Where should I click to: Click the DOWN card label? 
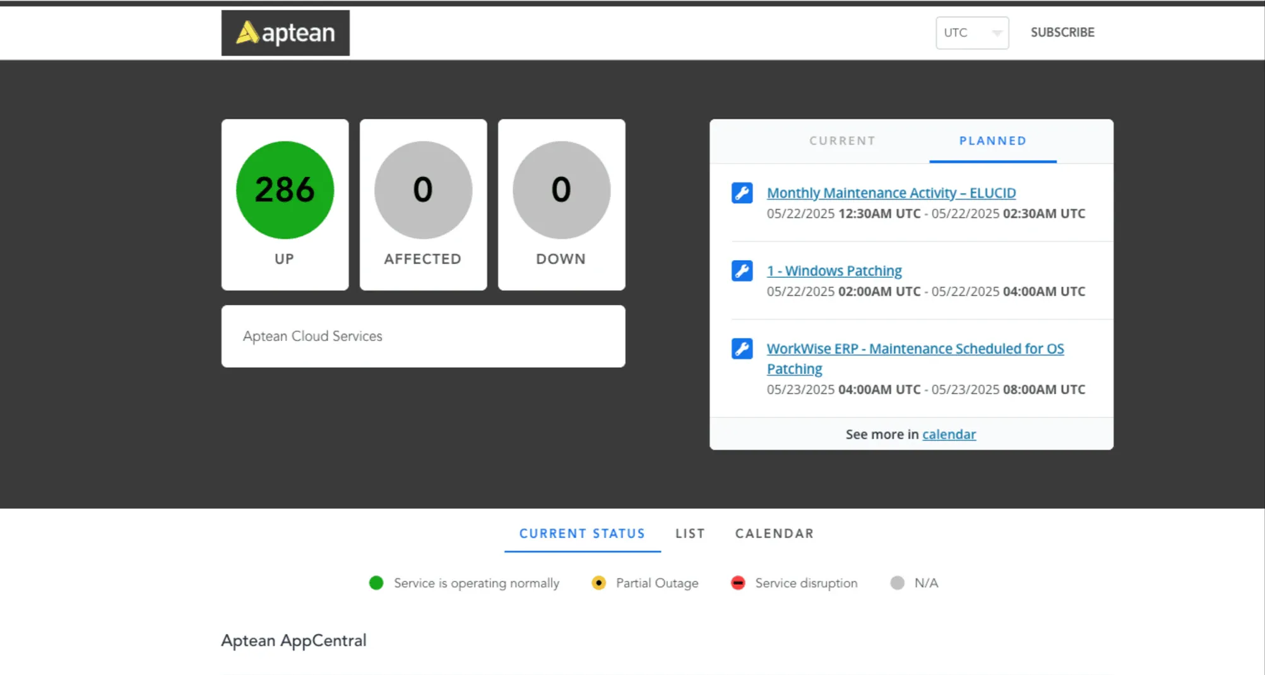561,259
